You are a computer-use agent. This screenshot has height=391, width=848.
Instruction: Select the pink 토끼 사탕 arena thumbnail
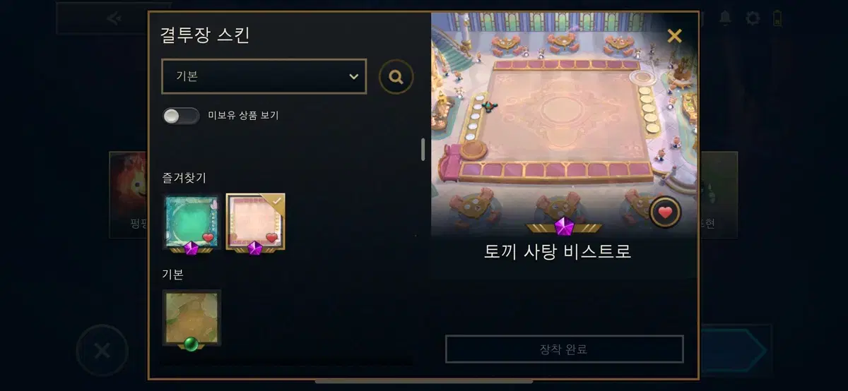tap(256, 223)
